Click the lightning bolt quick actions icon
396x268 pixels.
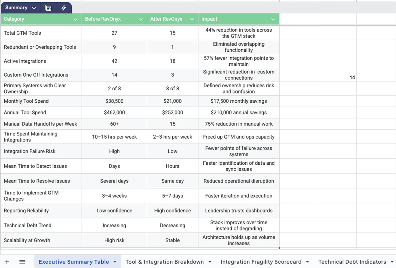[64, 8]
